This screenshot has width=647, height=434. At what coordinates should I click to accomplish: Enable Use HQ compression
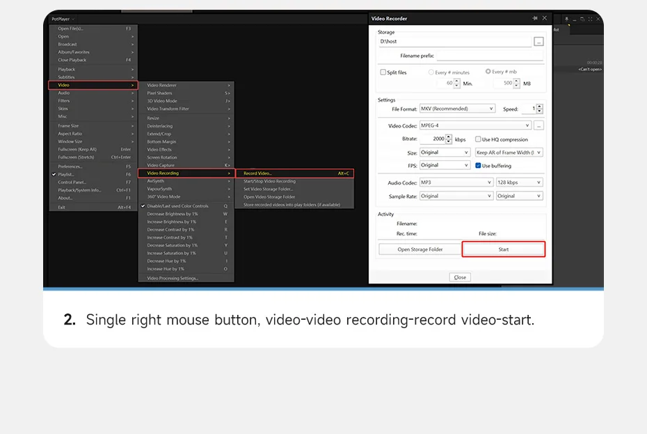(478, 139)
